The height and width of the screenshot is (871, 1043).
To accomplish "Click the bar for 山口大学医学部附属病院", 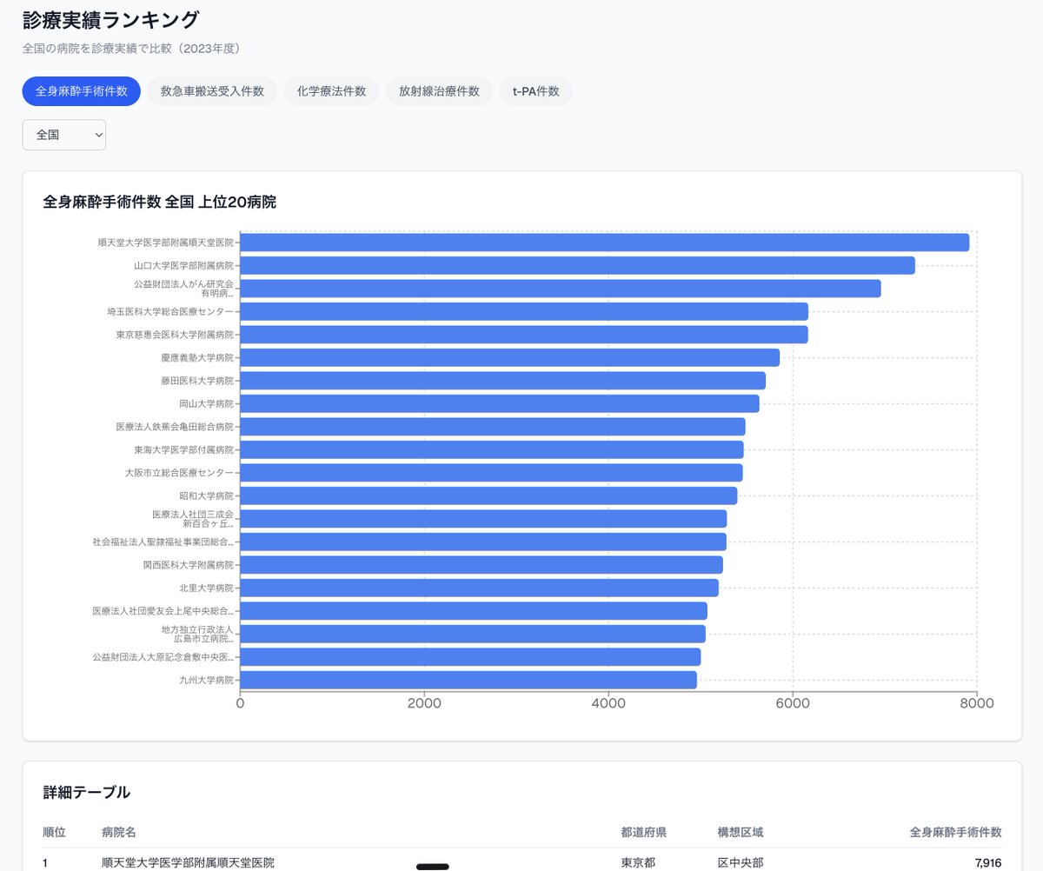I will (577, 265).
